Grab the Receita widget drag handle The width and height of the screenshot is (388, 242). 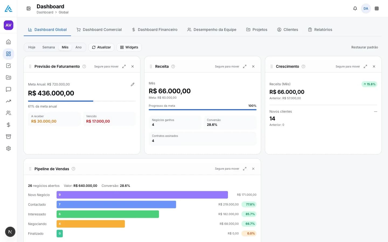[151, 66]
